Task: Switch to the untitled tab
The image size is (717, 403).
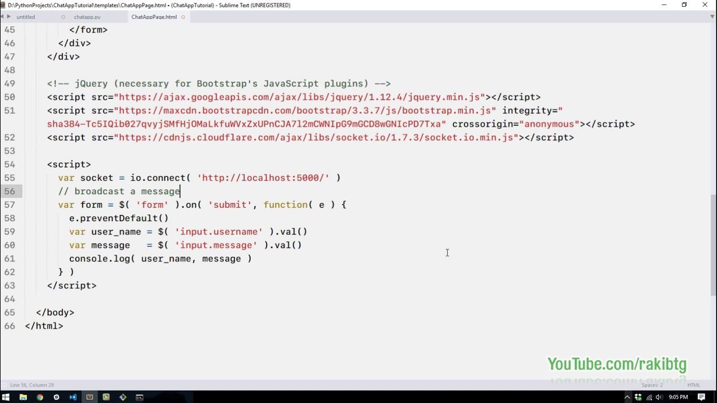Action: [26, 17]
